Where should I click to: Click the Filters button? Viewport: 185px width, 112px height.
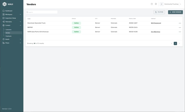coord(159,12)
